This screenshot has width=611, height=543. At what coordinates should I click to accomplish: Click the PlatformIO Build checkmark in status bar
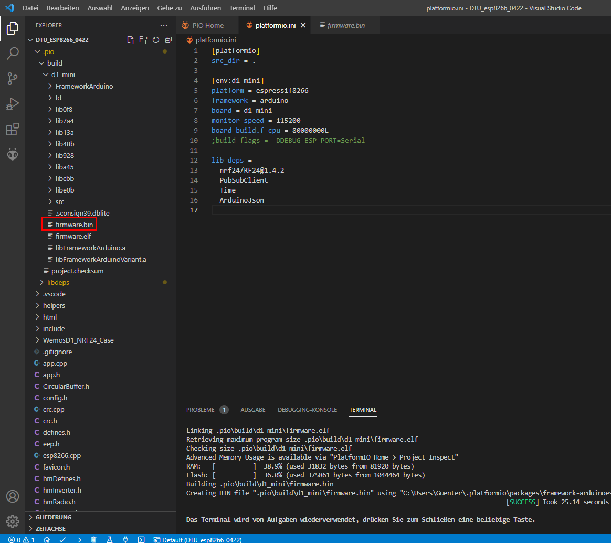click(x=62, y=539)
